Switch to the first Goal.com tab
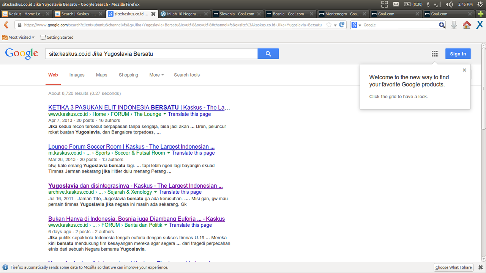 click(x=395, y=14)
